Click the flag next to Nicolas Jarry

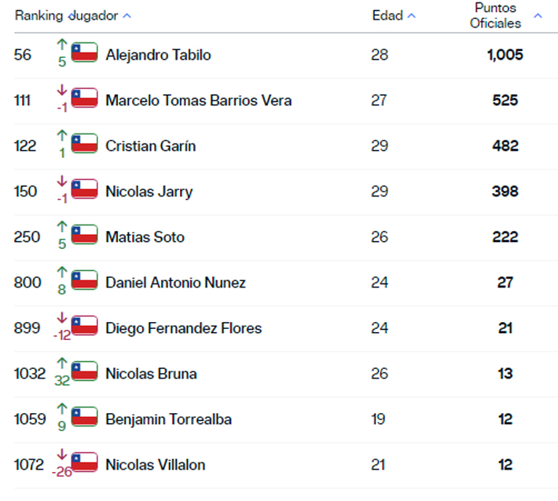pos(84,188)
